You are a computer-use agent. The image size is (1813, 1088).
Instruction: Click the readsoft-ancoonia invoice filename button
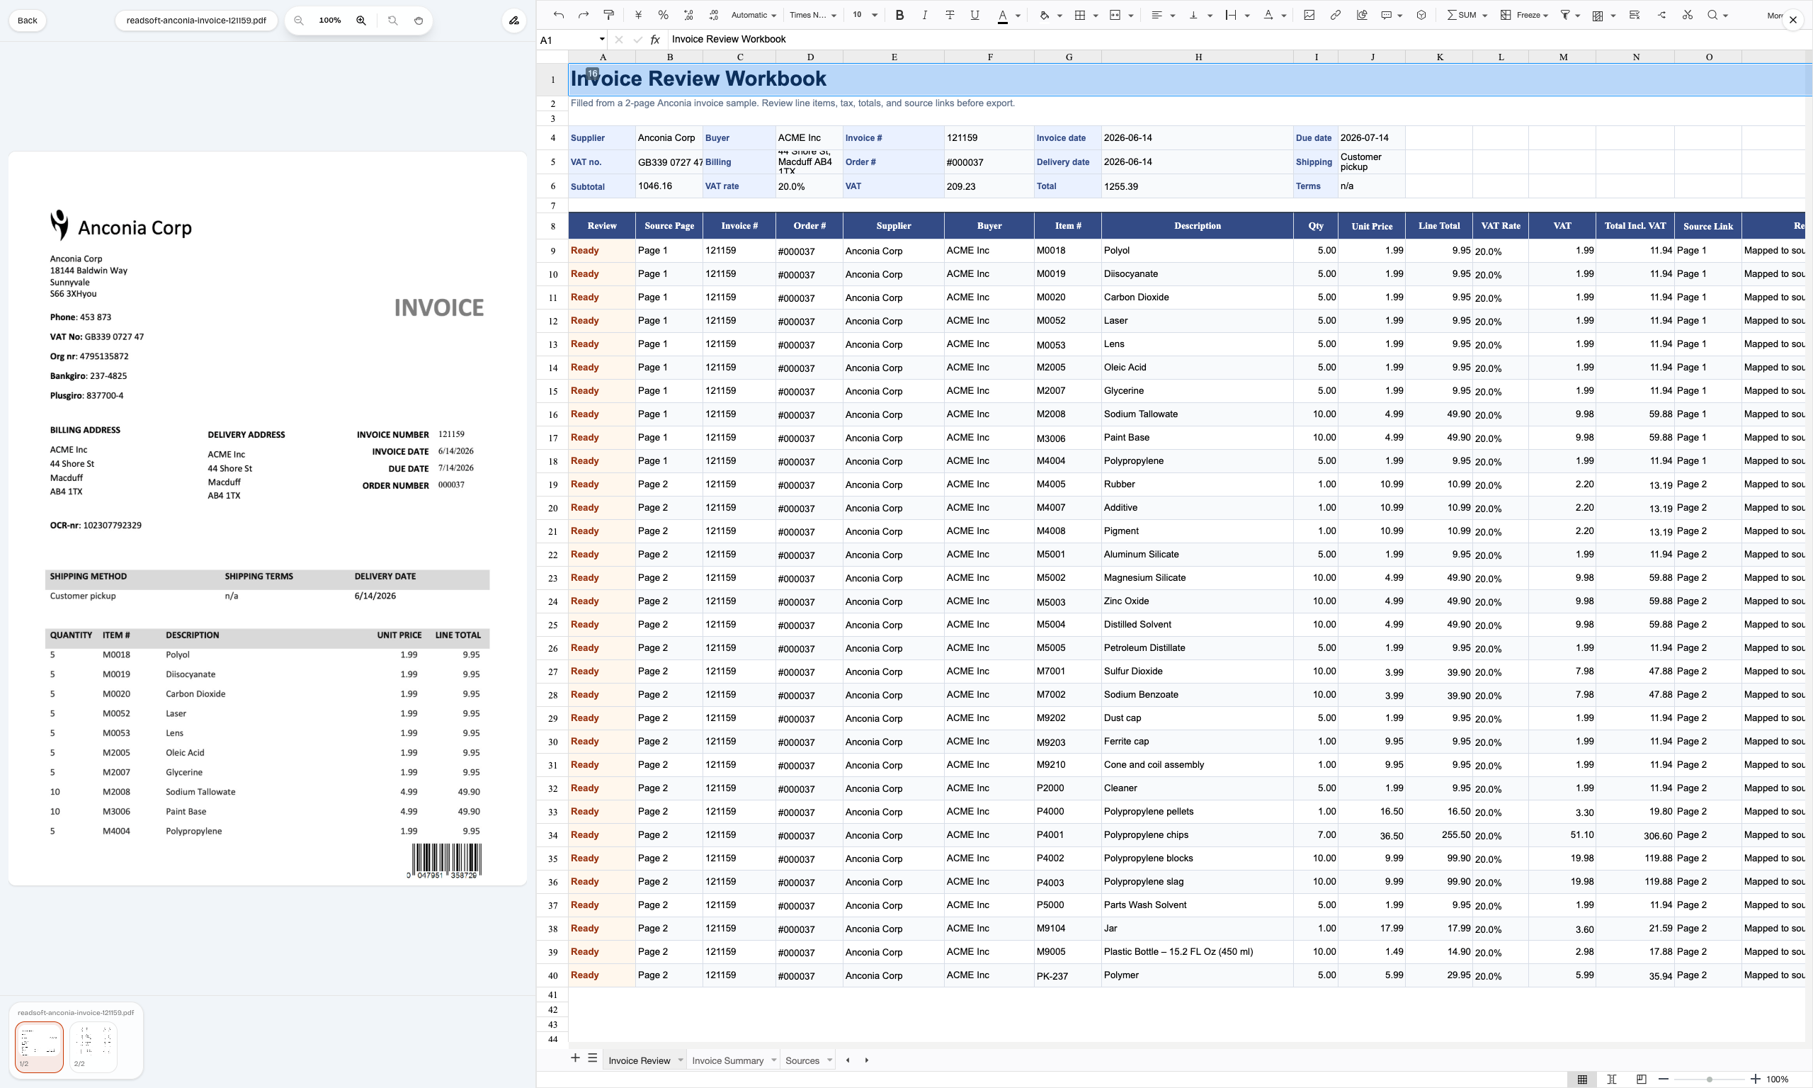[x=195, y=21]
